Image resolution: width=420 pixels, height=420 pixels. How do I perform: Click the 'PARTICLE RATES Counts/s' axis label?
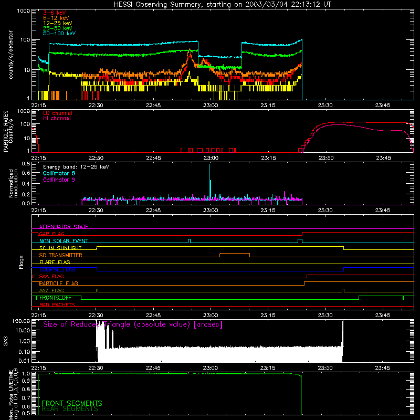[x=8, y=131]
